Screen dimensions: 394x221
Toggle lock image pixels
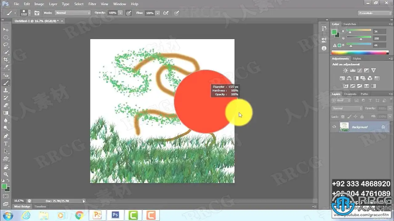[349, 117]
